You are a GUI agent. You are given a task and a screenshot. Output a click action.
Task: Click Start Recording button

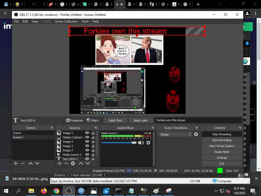coord(222,140)
